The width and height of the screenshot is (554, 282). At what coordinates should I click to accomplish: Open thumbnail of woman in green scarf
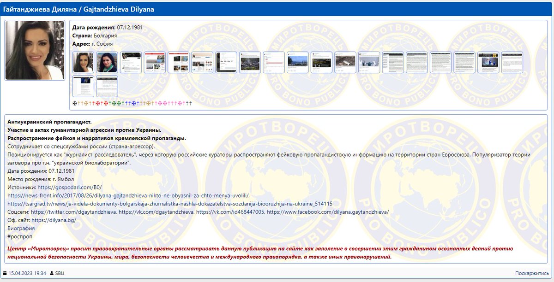click(x=107, y=62)
